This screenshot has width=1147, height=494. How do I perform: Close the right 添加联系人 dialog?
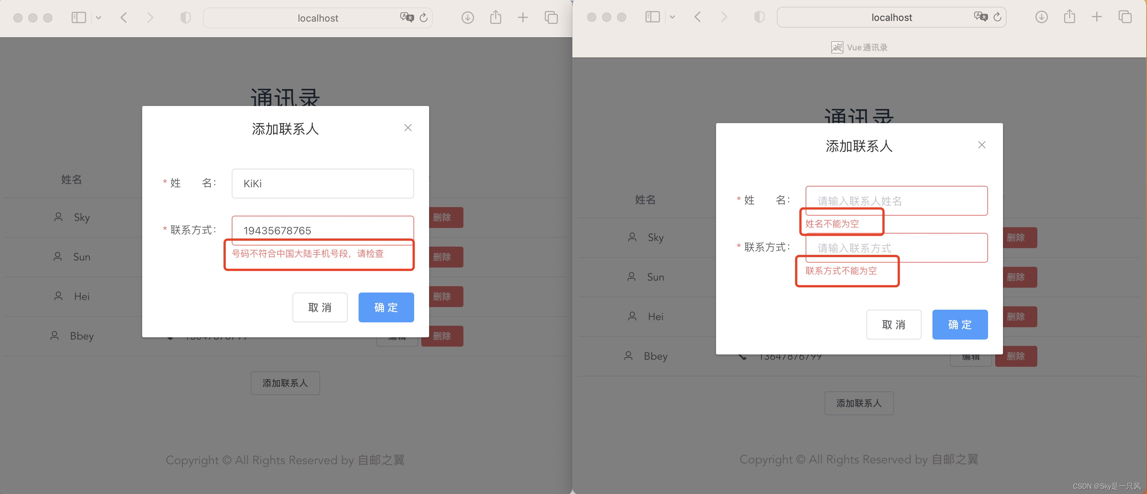pyautogui.click(x=981, y=145)
